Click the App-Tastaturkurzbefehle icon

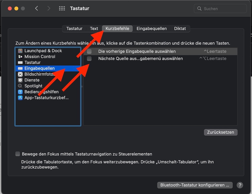click(20, 98)
